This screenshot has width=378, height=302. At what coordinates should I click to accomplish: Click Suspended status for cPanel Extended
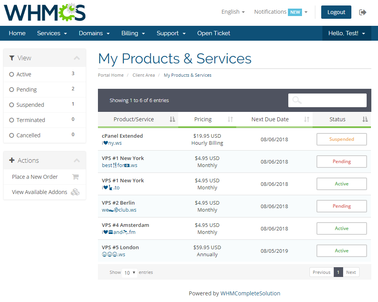[x=342, y=139]
